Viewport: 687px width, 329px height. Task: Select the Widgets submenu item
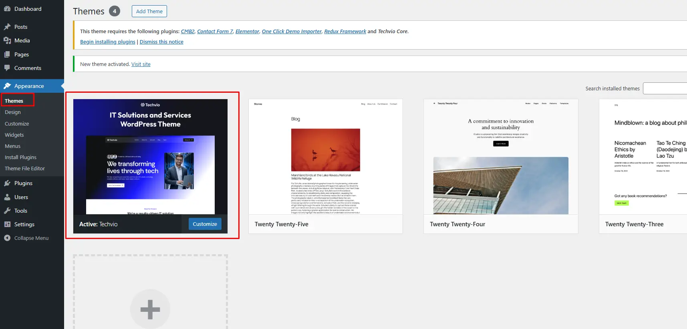[x=14, y=135]
